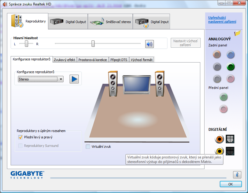Viewport: 248px width, 193px height.
Task: Click the main volume slider handle
Action: pos(93,43)
